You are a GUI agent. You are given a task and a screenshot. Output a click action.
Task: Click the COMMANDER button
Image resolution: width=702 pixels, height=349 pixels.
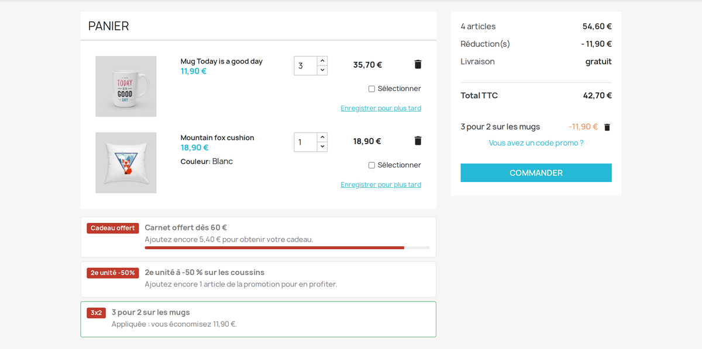click(536, 173)
